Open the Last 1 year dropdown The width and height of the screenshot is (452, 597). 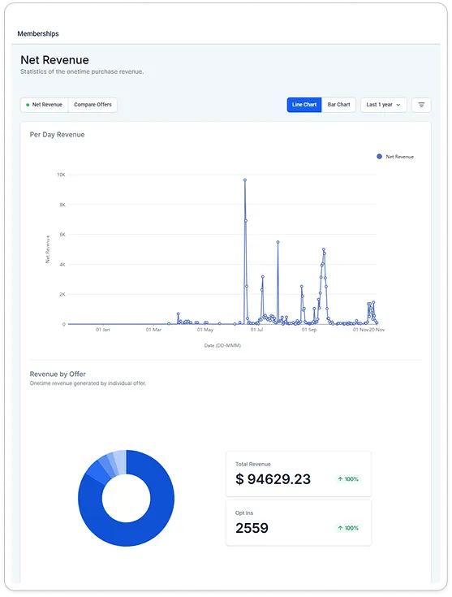(384, 105)
